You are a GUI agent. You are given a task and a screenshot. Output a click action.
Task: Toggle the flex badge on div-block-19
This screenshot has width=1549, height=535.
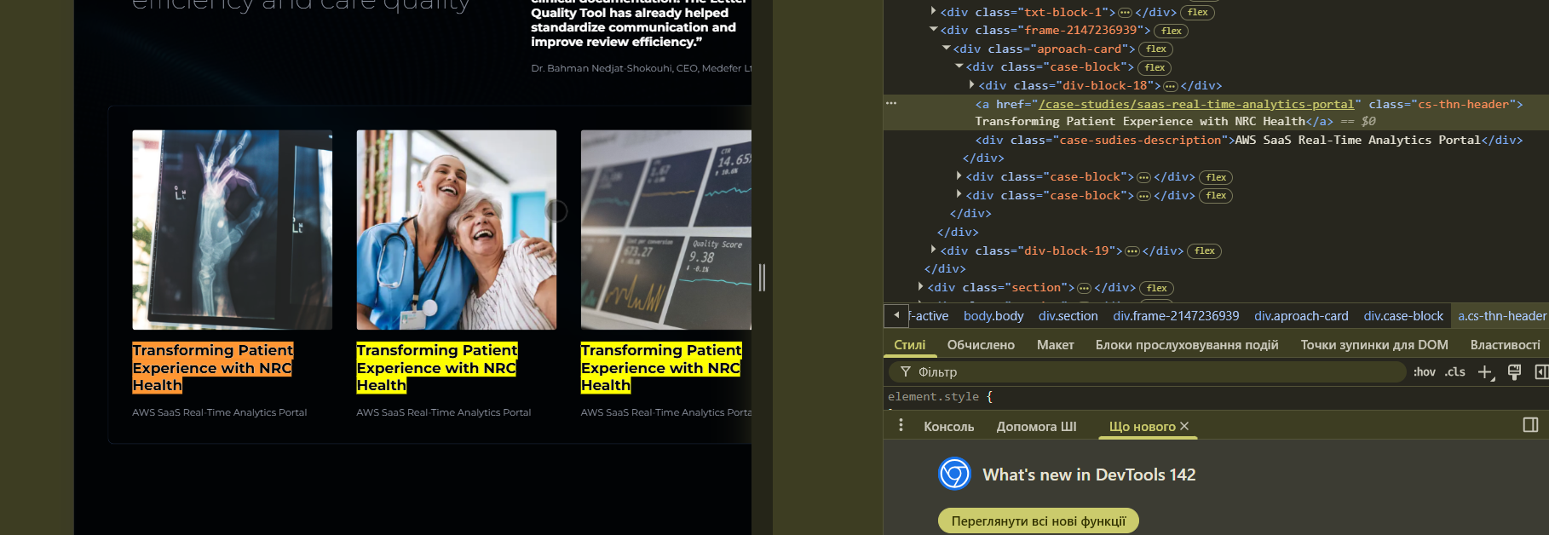coord(1204,251)
